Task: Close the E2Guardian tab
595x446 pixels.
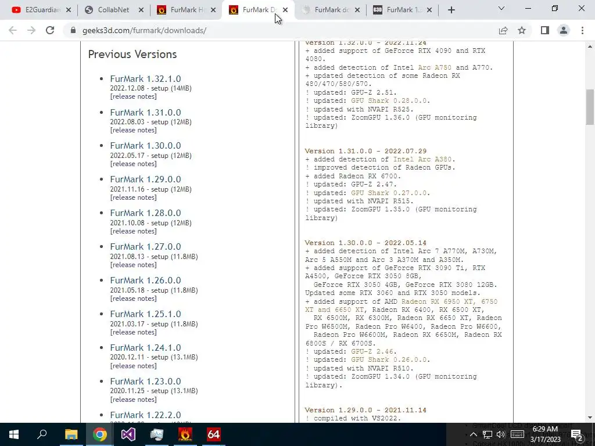Action: click(69, 10)
